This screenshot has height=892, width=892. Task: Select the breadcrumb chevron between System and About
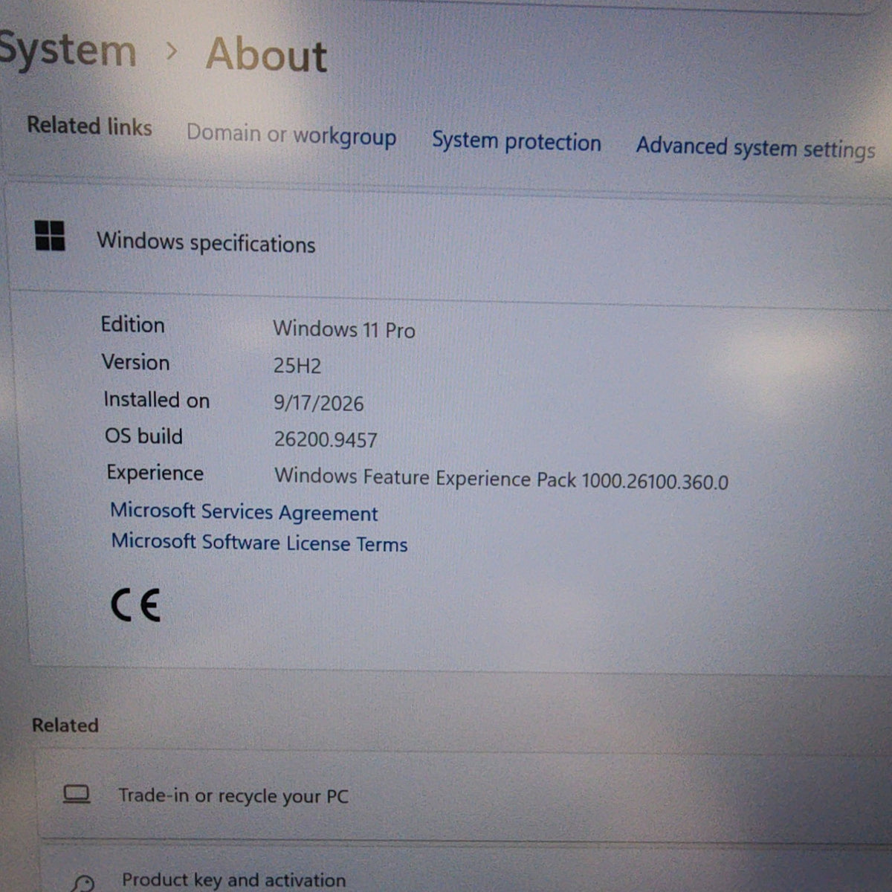(172, 51)
